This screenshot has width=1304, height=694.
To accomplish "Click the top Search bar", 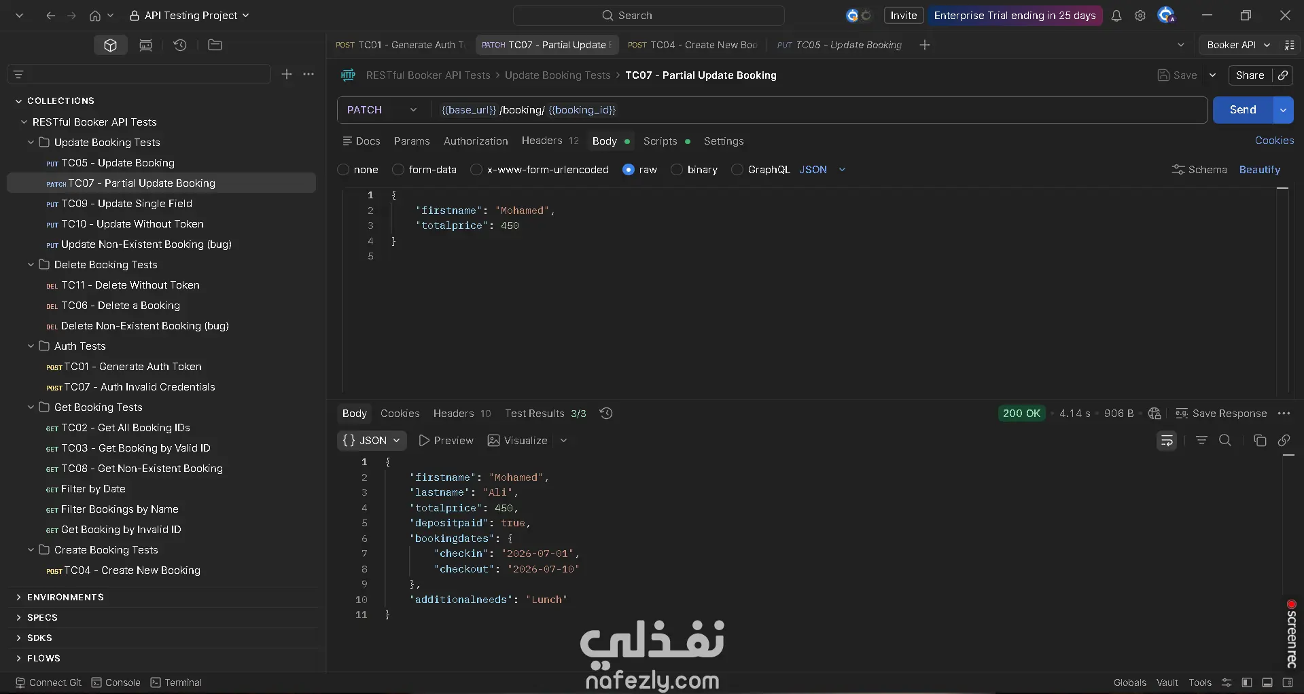I will pyautogui.click(x=648, y=16).
